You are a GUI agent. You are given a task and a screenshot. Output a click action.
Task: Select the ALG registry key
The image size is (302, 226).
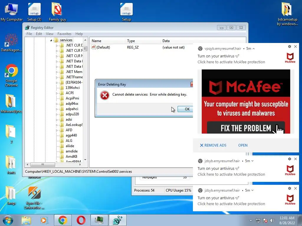coord(69,141)
